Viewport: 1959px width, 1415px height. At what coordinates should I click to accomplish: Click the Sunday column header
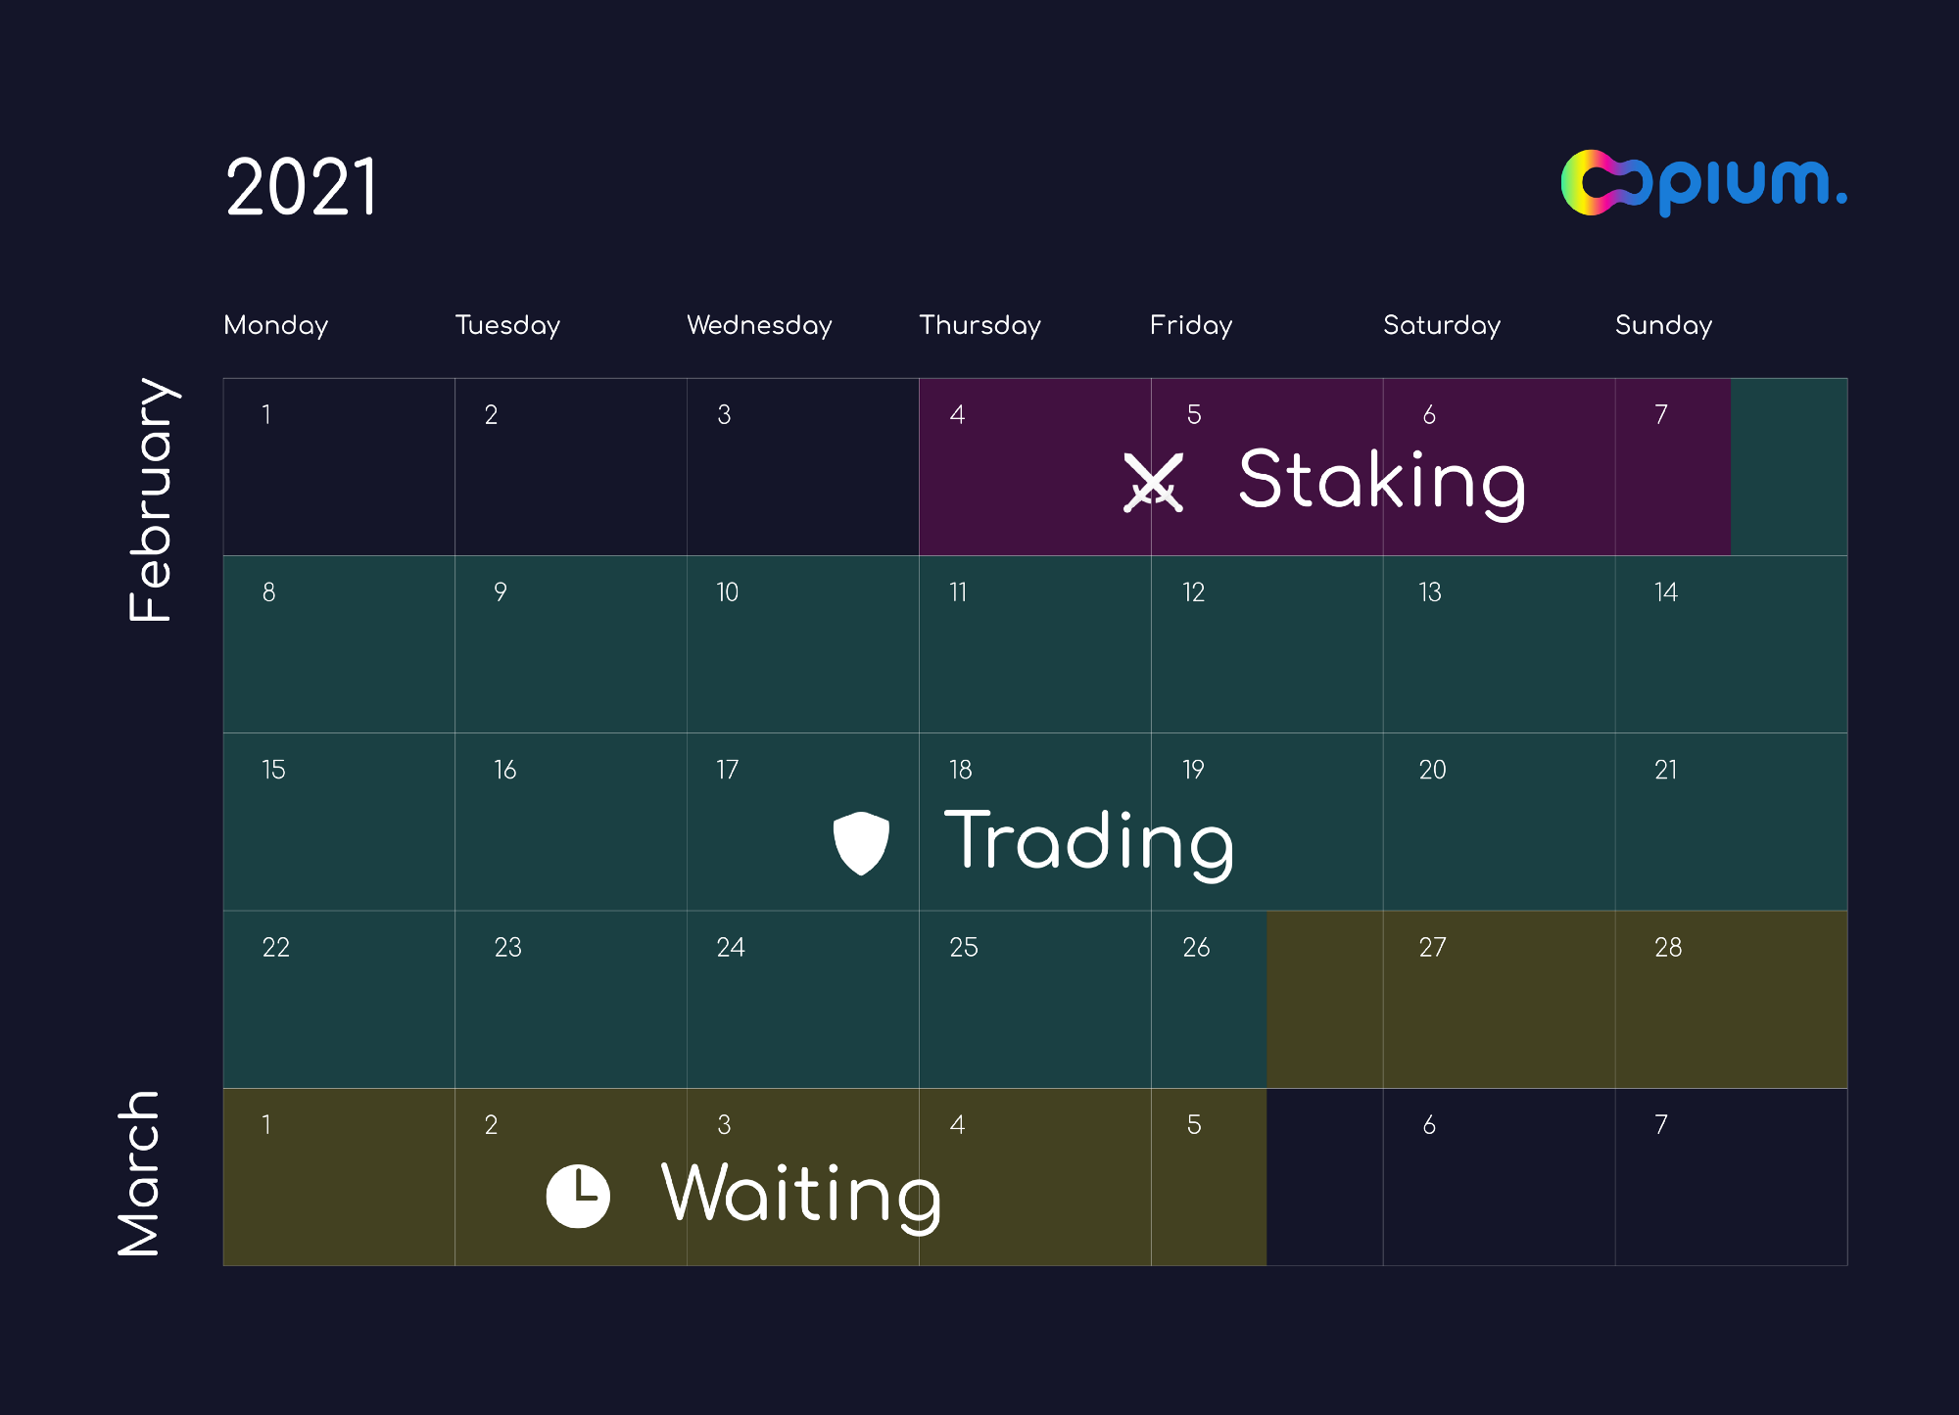1663,325
